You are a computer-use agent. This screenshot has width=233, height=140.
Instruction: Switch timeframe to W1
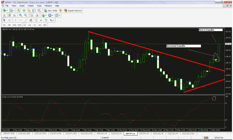tap(40, 25)
